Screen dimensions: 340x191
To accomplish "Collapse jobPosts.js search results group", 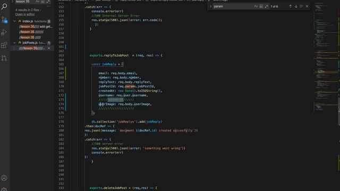I will coord(14,42).
